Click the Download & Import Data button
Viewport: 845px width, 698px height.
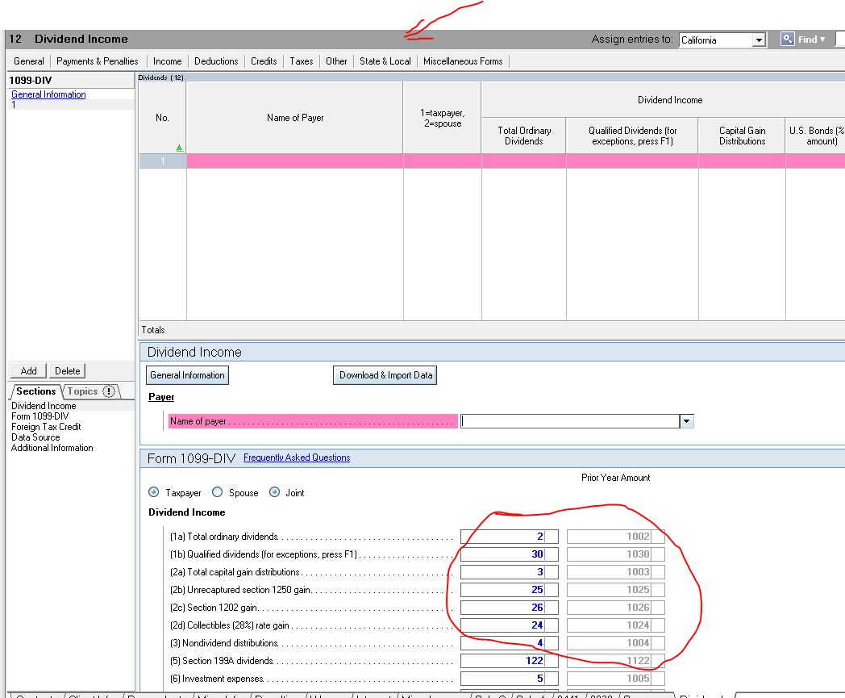pos(385,374)
